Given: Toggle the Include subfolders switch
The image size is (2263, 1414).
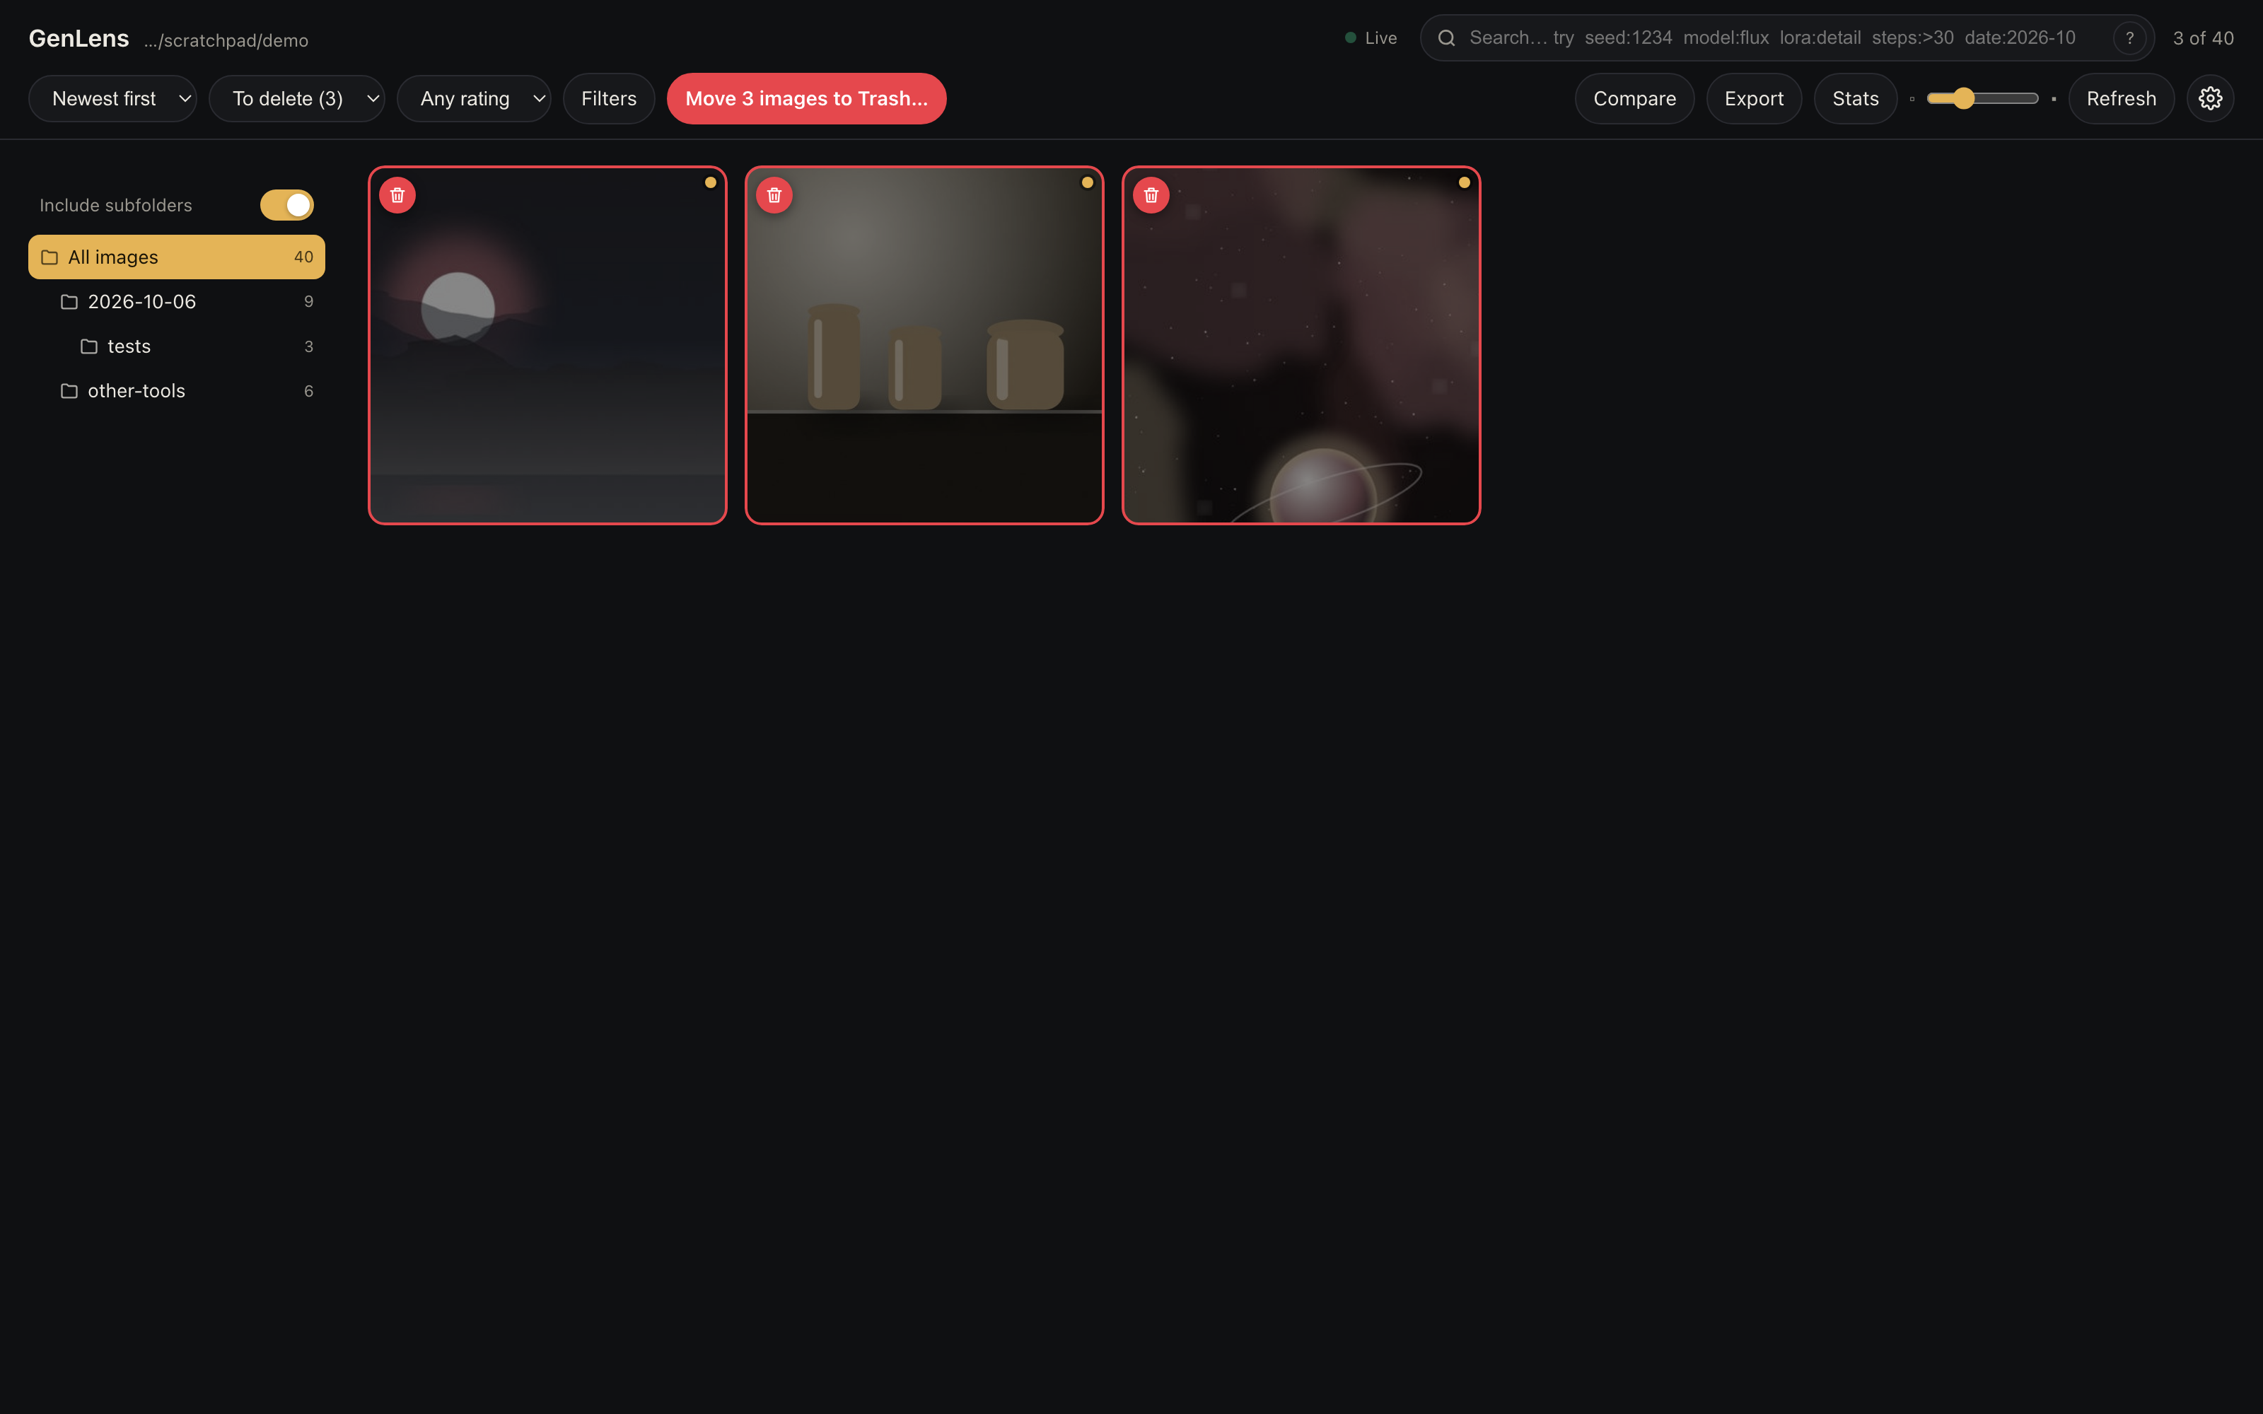Looking at the screenshot, I should (x=287, y=205).
